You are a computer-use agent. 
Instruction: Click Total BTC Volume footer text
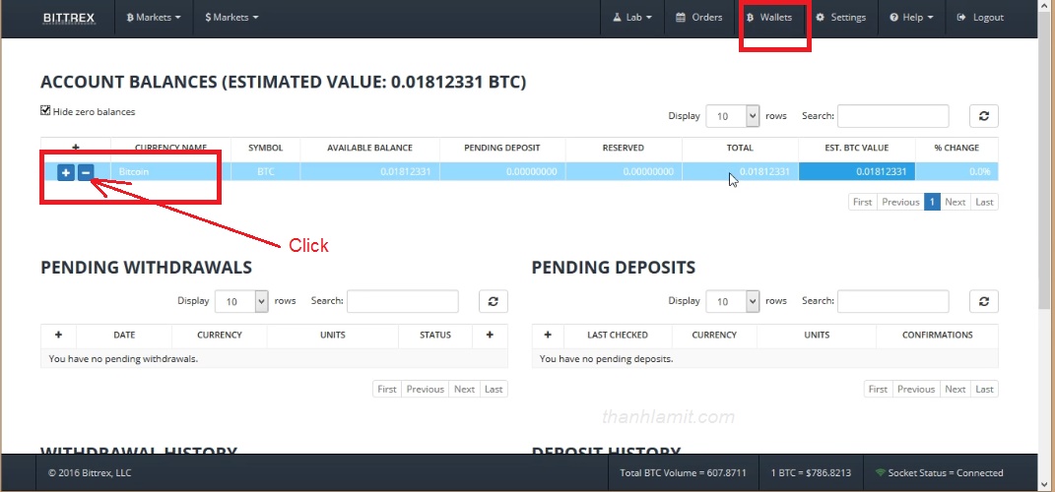point(683,473)
